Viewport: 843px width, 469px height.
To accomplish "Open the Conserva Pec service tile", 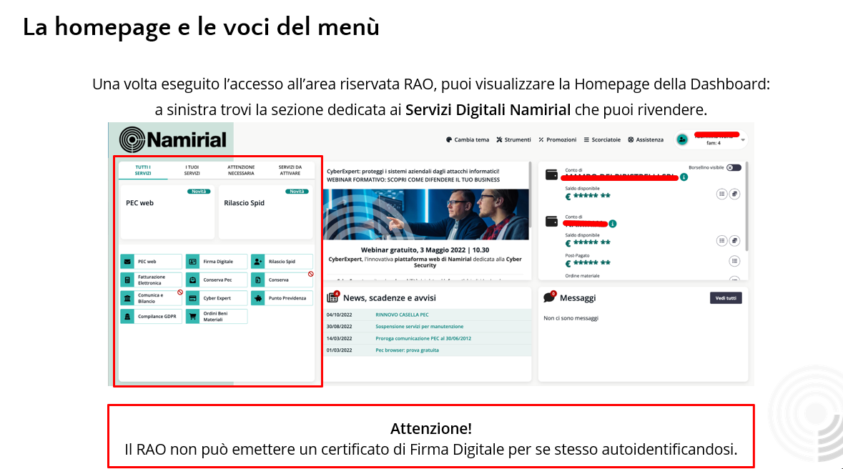I will (x=217, y=280).
